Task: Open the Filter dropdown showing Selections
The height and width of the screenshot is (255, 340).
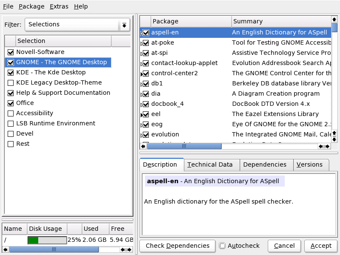Action: 77,25
